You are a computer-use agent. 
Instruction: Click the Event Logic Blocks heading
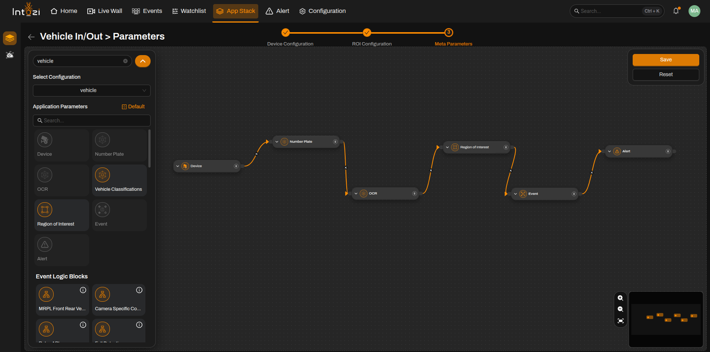[x=62, y=277]
